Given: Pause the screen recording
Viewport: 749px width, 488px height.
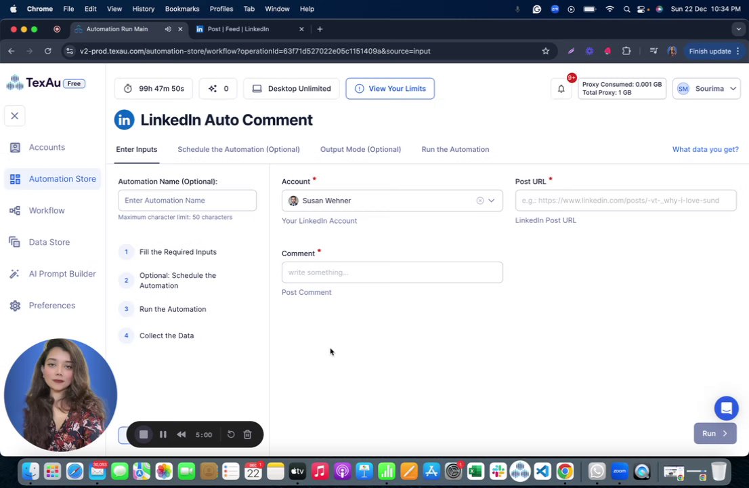Looking at the screenshot, I should pyautogui.click(x=163, y=434).
